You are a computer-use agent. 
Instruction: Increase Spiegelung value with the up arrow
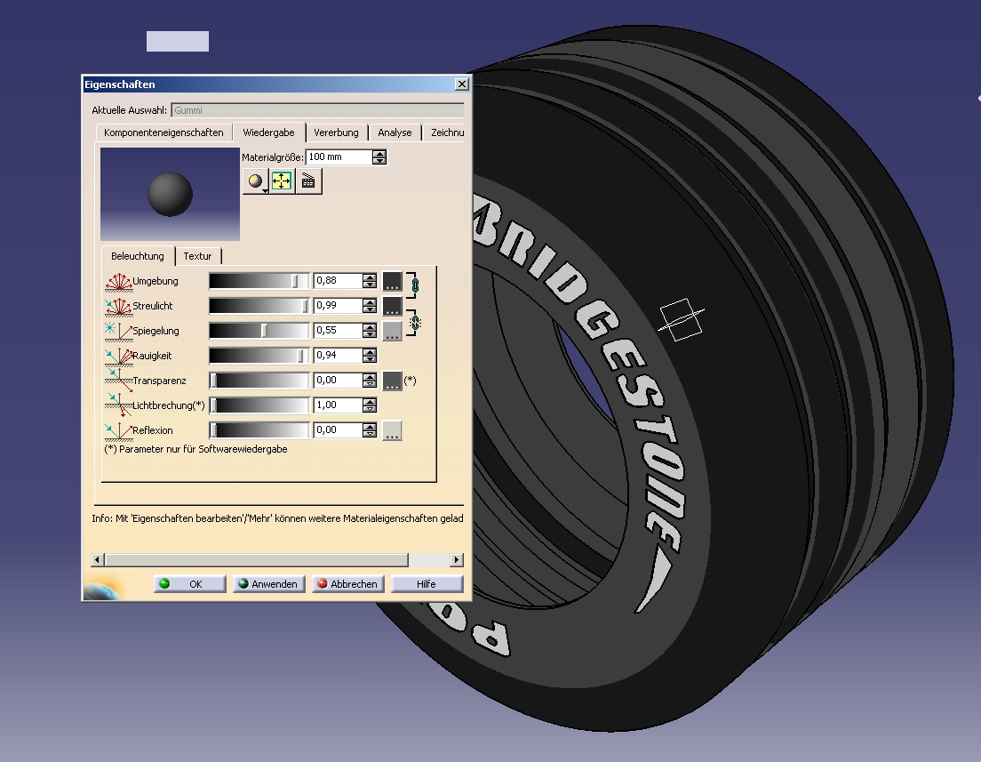coord(370,327)
